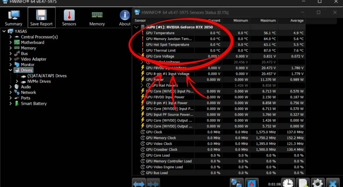Expand the Bus tree node
This screenshot has height=187, width=343.
coord(10,53)
